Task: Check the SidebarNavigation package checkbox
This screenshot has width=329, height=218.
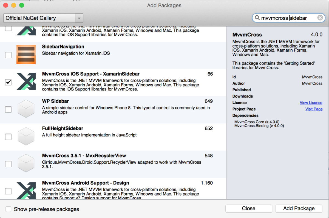Action: click(8, 55)
